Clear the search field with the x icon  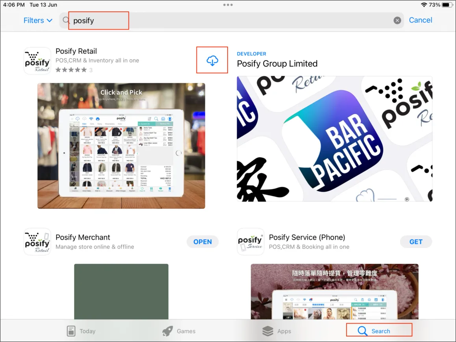[x=397, y=20]
